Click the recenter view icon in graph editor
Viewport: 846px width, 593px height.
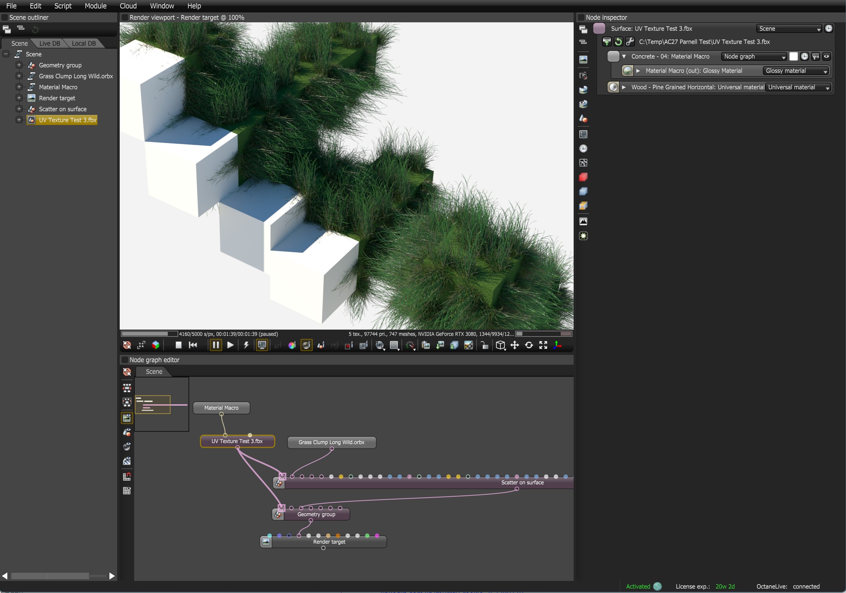[x=127, y=372]
